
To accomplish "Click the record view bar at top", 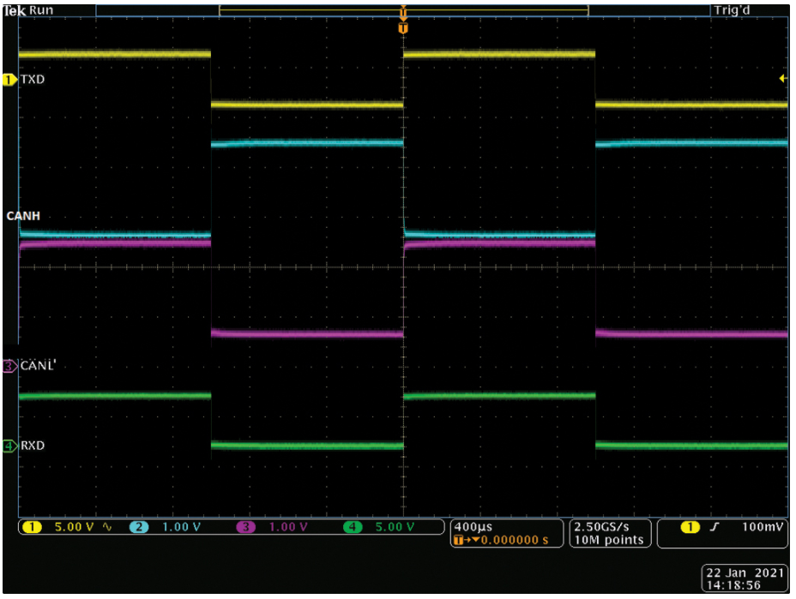I will click(x=403, y=10).
